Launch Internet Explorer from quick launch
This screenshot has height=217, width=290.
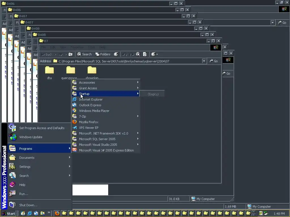pos(29,213)
